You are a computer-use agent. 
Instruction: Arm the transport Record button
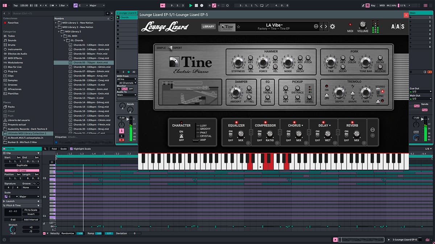click(x=202, y=5)
